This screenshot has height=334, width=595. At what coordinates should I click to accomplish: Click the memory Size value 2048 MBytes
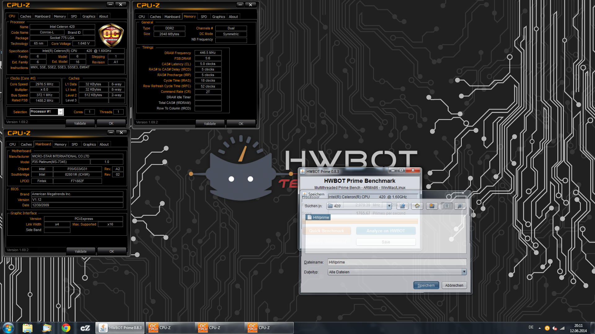click(x=169, y=34)
